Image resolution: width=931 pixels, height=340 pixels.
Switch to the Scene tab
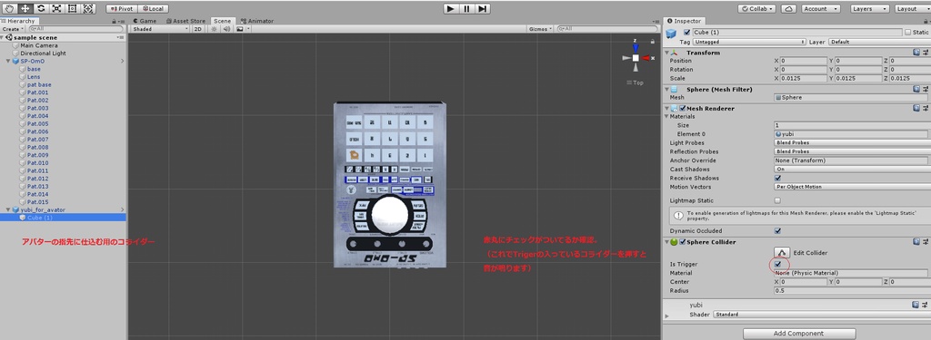click(x=222, y=21)
